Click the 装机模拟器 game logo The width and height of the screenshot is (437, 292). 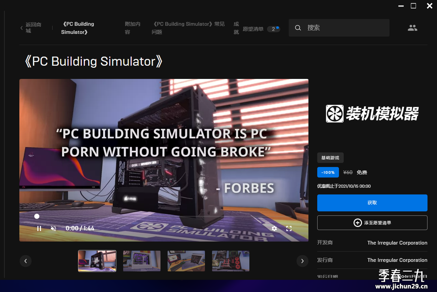372,113
